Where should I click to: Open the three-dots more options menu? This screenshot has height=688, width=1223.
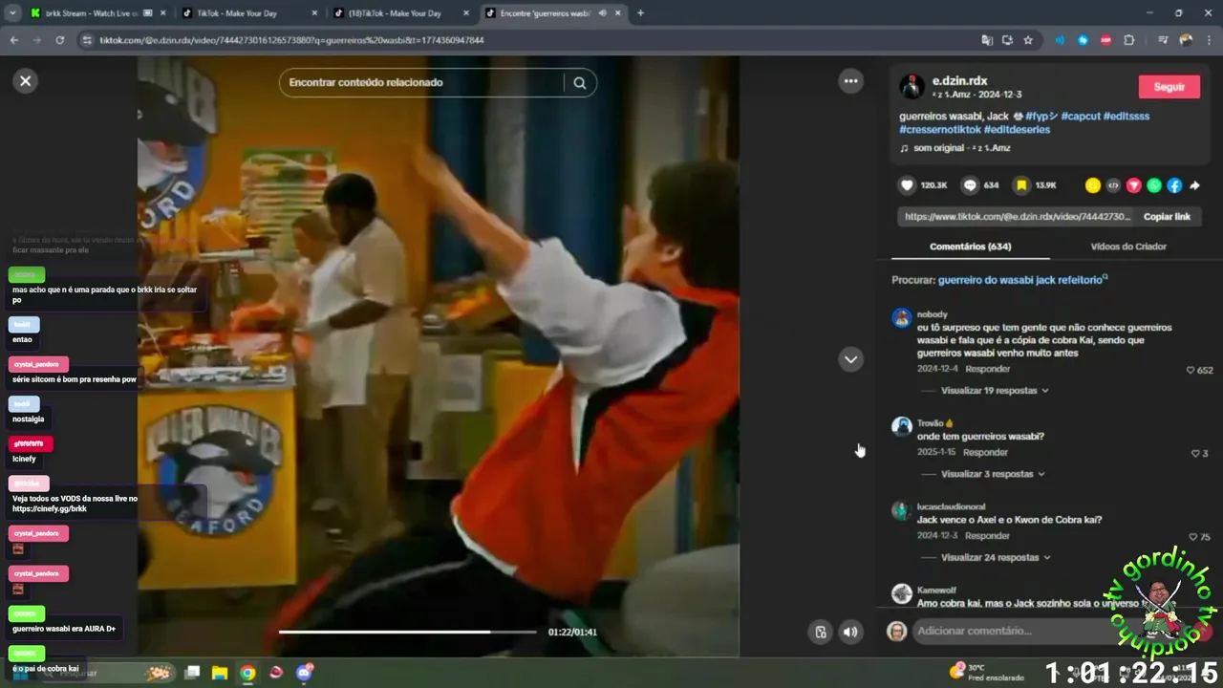(x=850, y=81)
